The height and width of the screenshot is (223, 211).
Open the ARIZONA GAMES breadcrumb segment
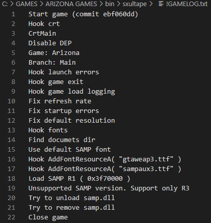pyautogui.click(x=71, y=4)
